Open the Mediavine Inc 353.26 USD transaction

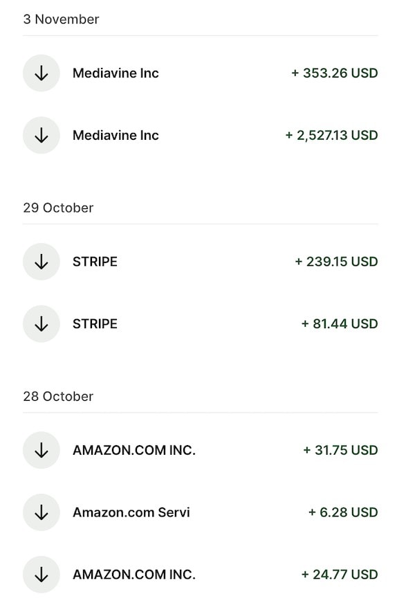point(116,73)
